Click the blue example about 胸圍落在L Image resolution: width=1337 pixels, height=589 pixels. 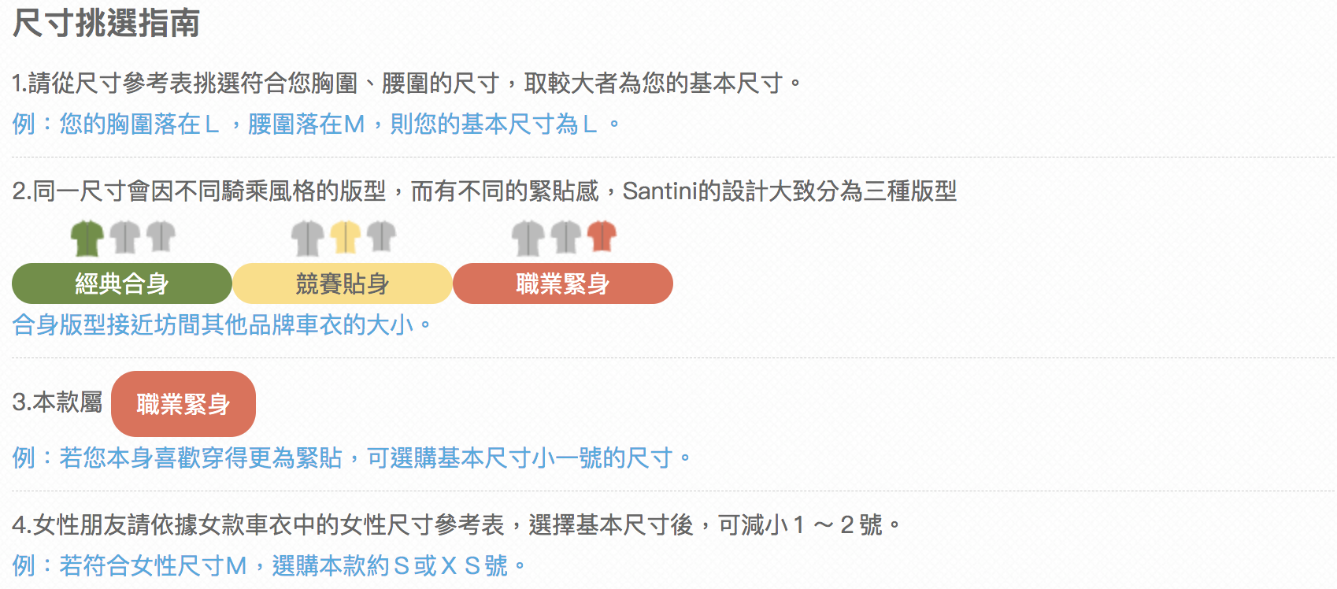point(317,124)
